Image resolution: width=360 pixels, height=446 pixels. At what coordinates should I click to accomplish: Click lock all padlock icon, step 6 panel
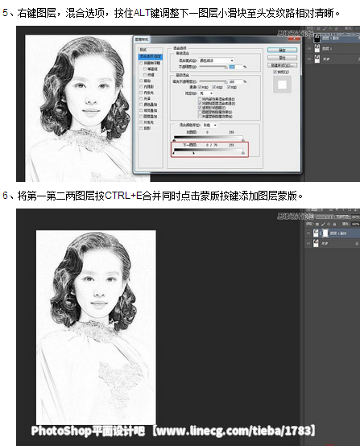coord(334,224)
